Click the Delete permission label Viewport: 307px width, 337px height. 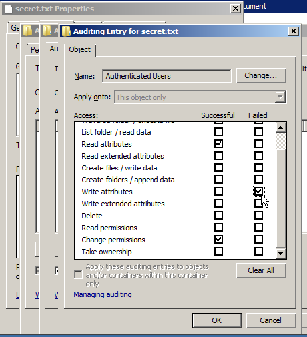pyautogui.click(x=92, y=216)
